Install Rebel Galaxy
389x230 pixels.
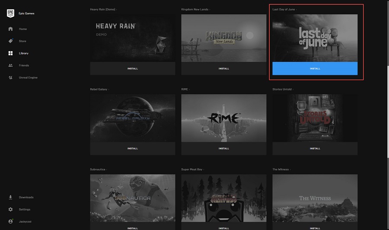[133, 148]
